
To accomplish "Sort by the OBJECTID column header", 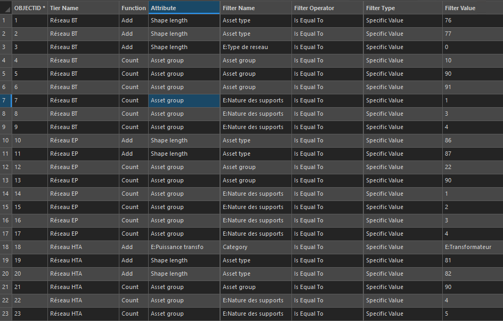I will pos(30,8).
